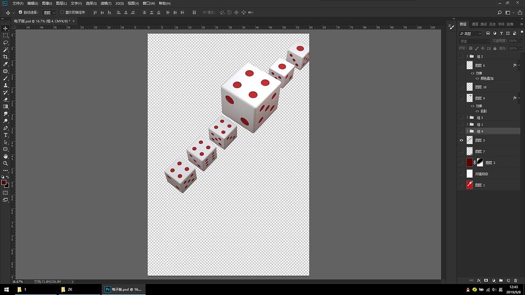The height and width of the screenshot is (295, 525).
Task: Expand the 组 3 group
Action: point(467,118)
